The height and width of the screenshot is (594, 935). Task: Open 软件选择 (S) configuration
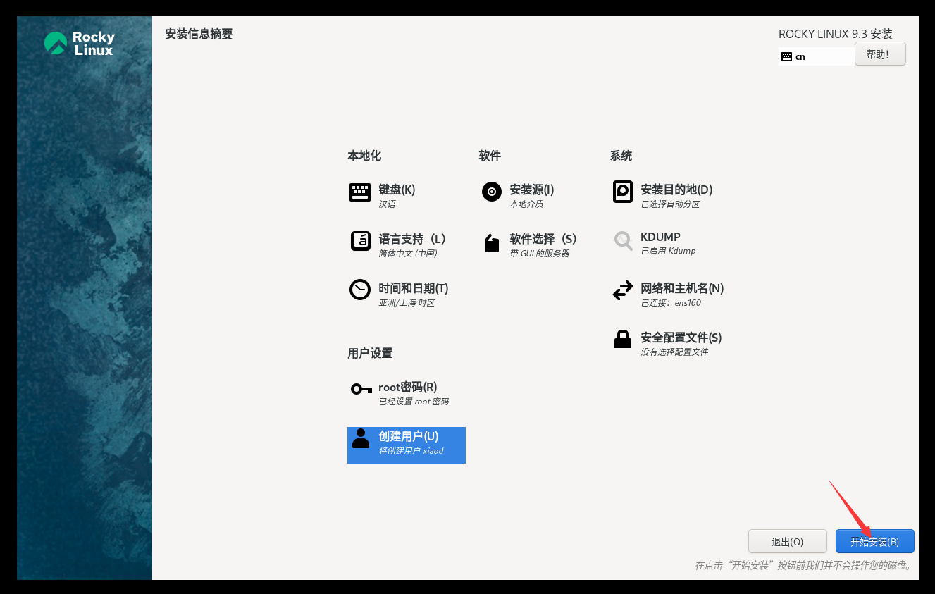[x=543, y=239]
